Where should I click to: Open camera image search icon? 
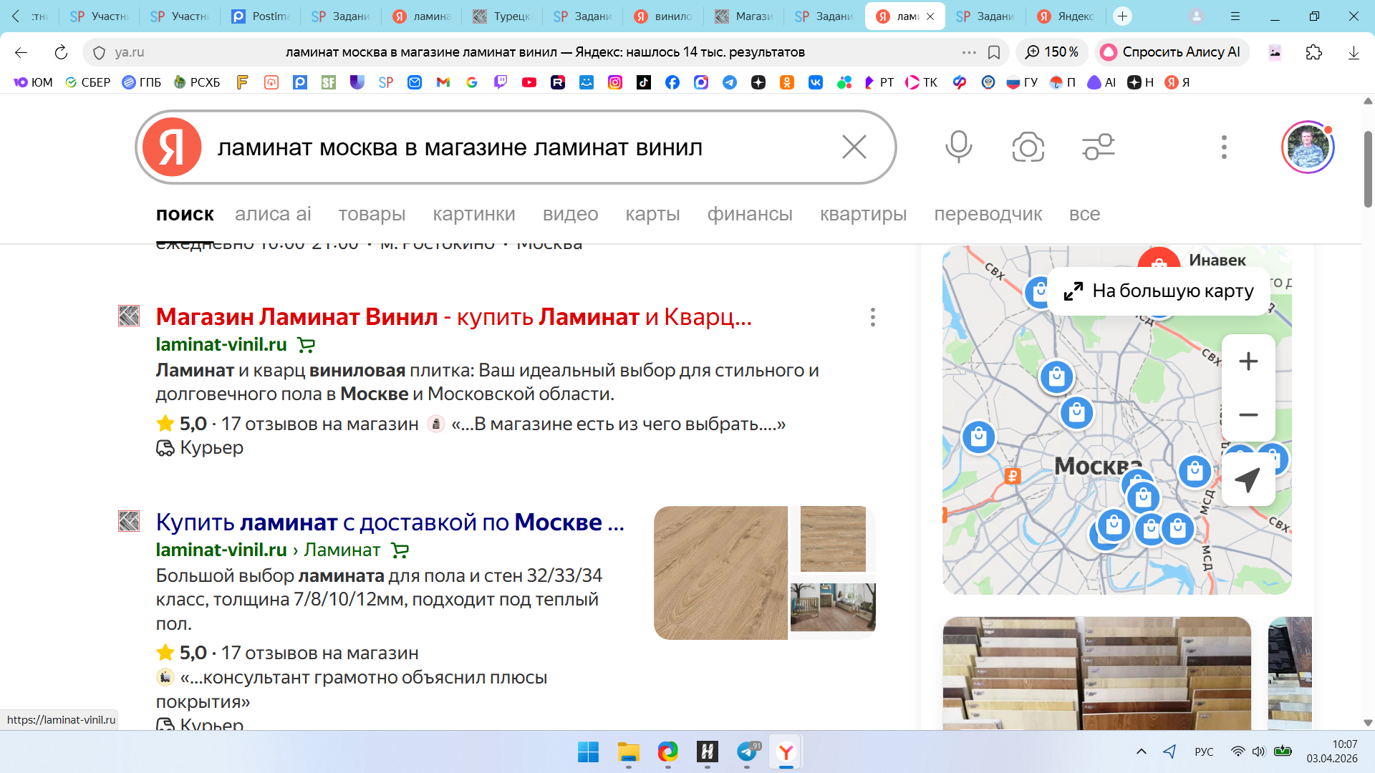tap(1028, 147)
